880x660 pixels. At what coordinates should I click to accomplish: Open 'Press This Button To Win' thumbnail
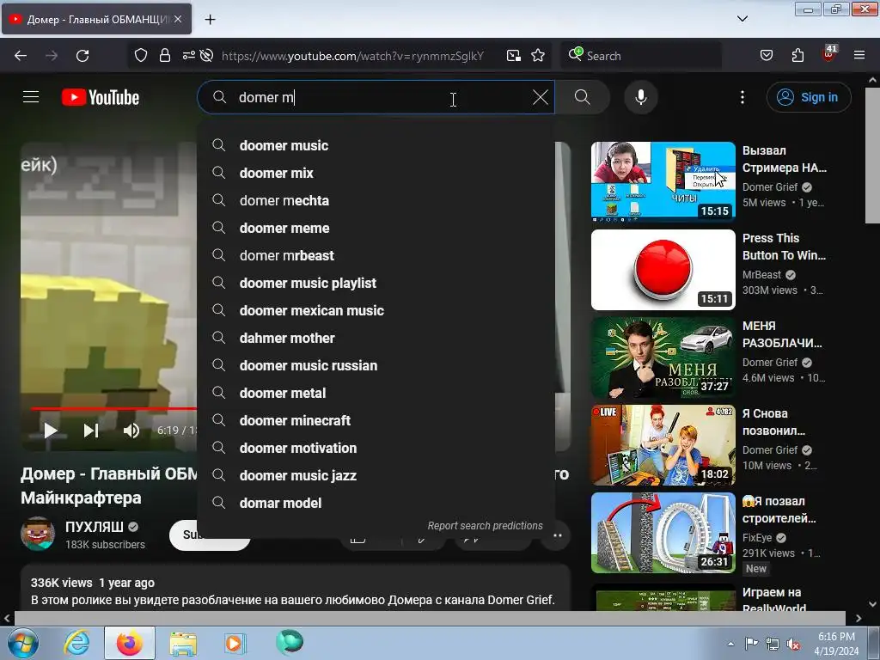(663, 269)
